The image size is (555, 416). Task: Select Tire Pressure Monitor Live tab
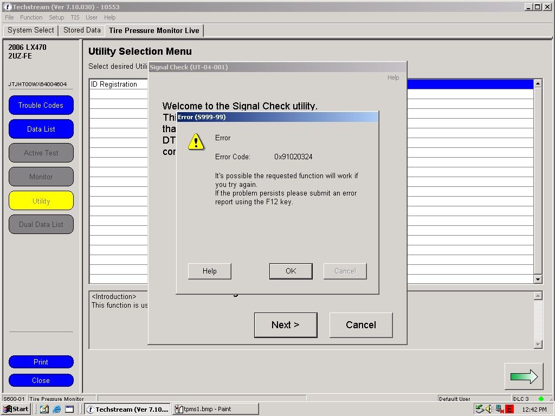pos(154,30)
